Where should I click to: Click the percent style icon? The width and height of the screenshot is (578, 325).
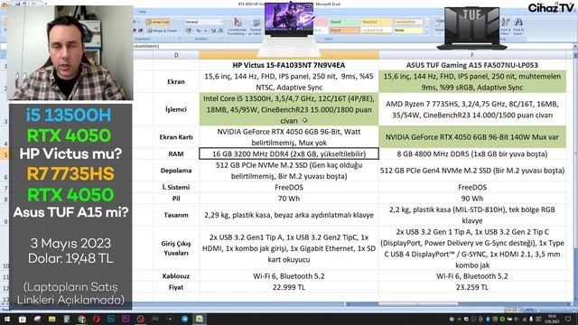[199, 31]
